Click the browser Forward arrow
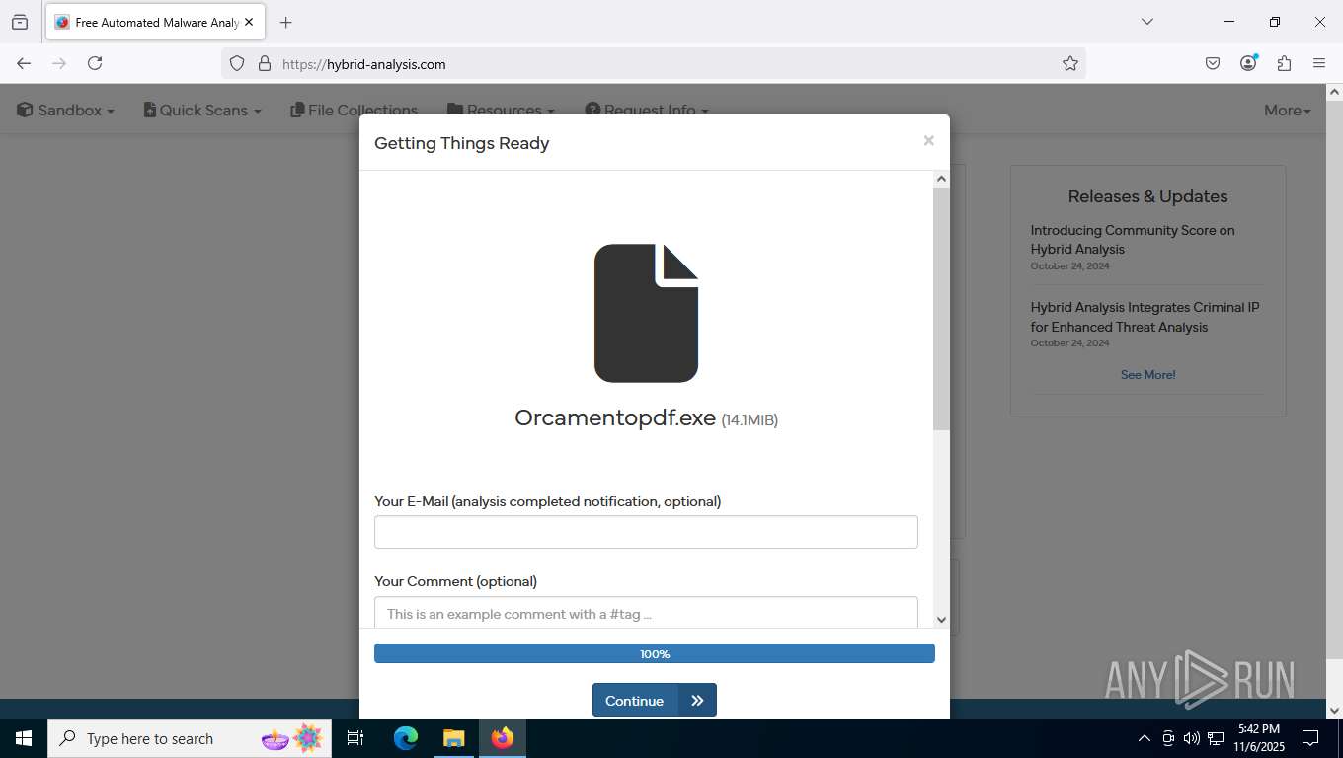1343x758 pixels. pos(59,63)
